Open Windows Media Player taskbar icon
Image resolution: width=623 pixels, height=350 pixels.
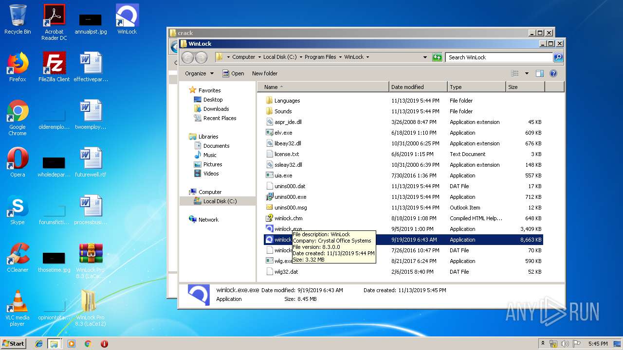[x=72, y=344]
